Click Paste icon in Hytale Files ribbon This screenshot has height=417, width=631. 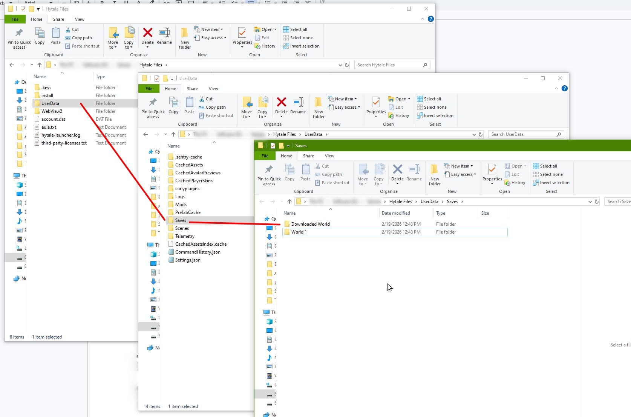(x=55, y=36)
